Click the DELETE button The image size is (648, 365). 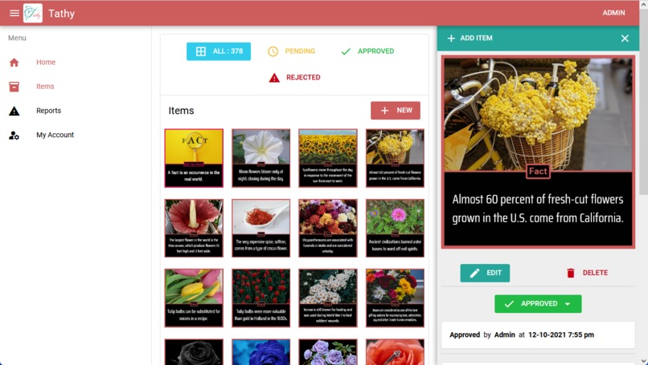(587, 273)
